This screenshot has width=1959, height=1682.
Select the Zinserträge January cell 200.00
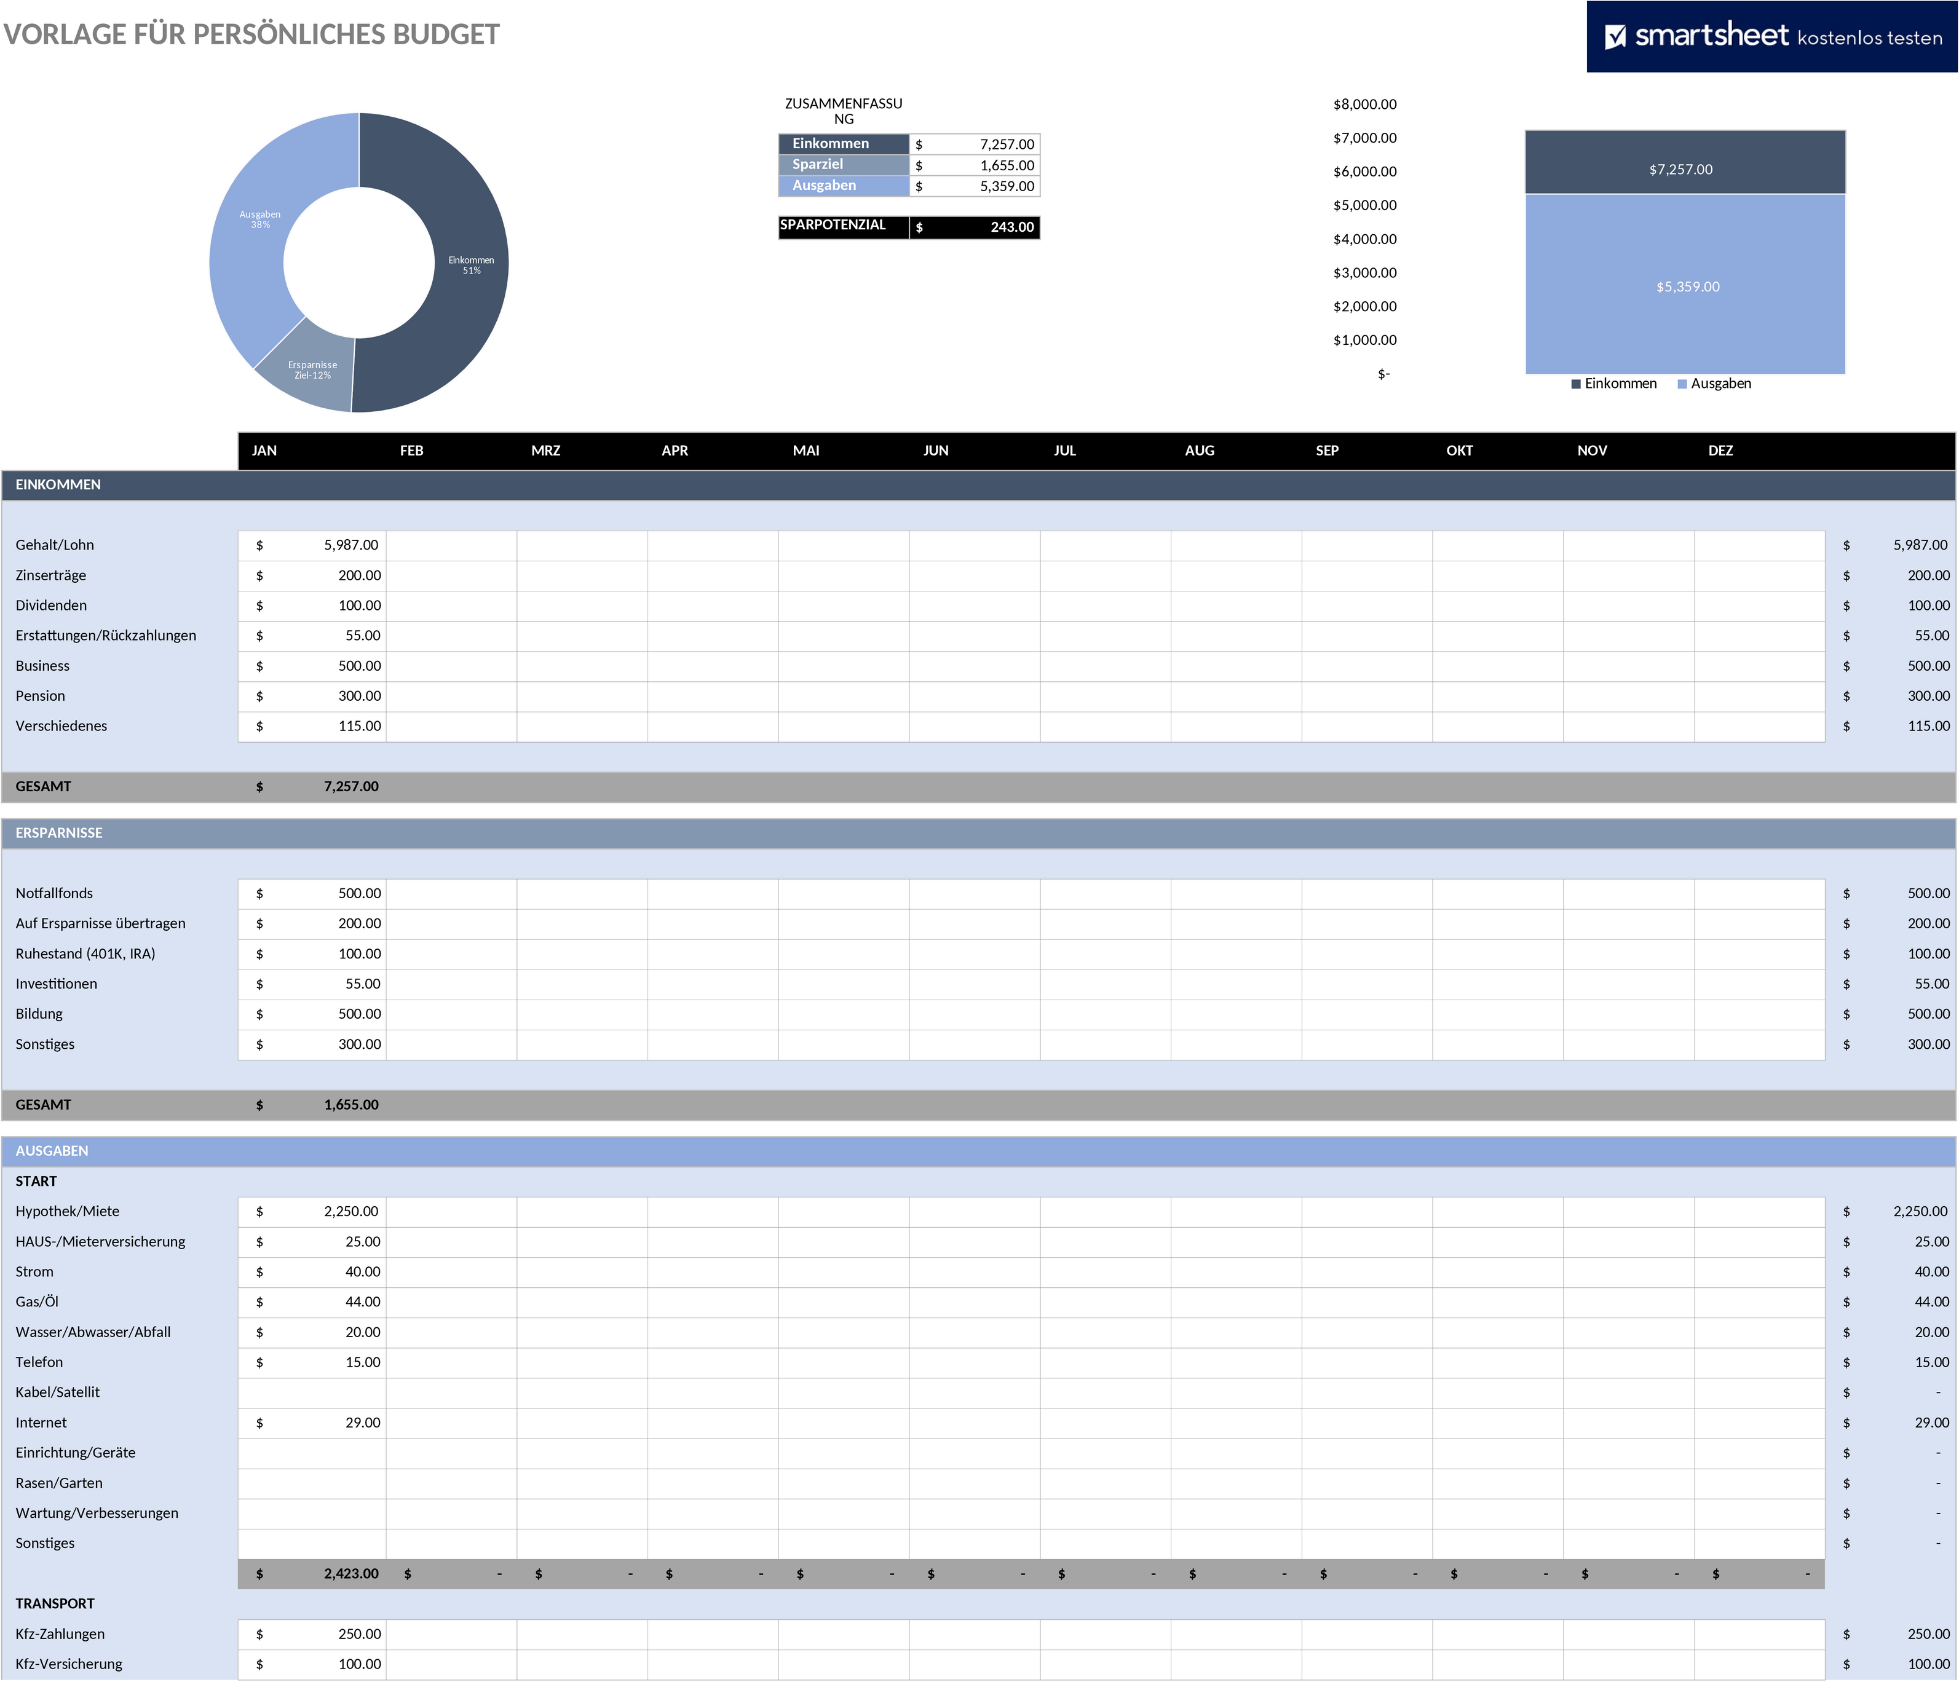pos(312,576)
